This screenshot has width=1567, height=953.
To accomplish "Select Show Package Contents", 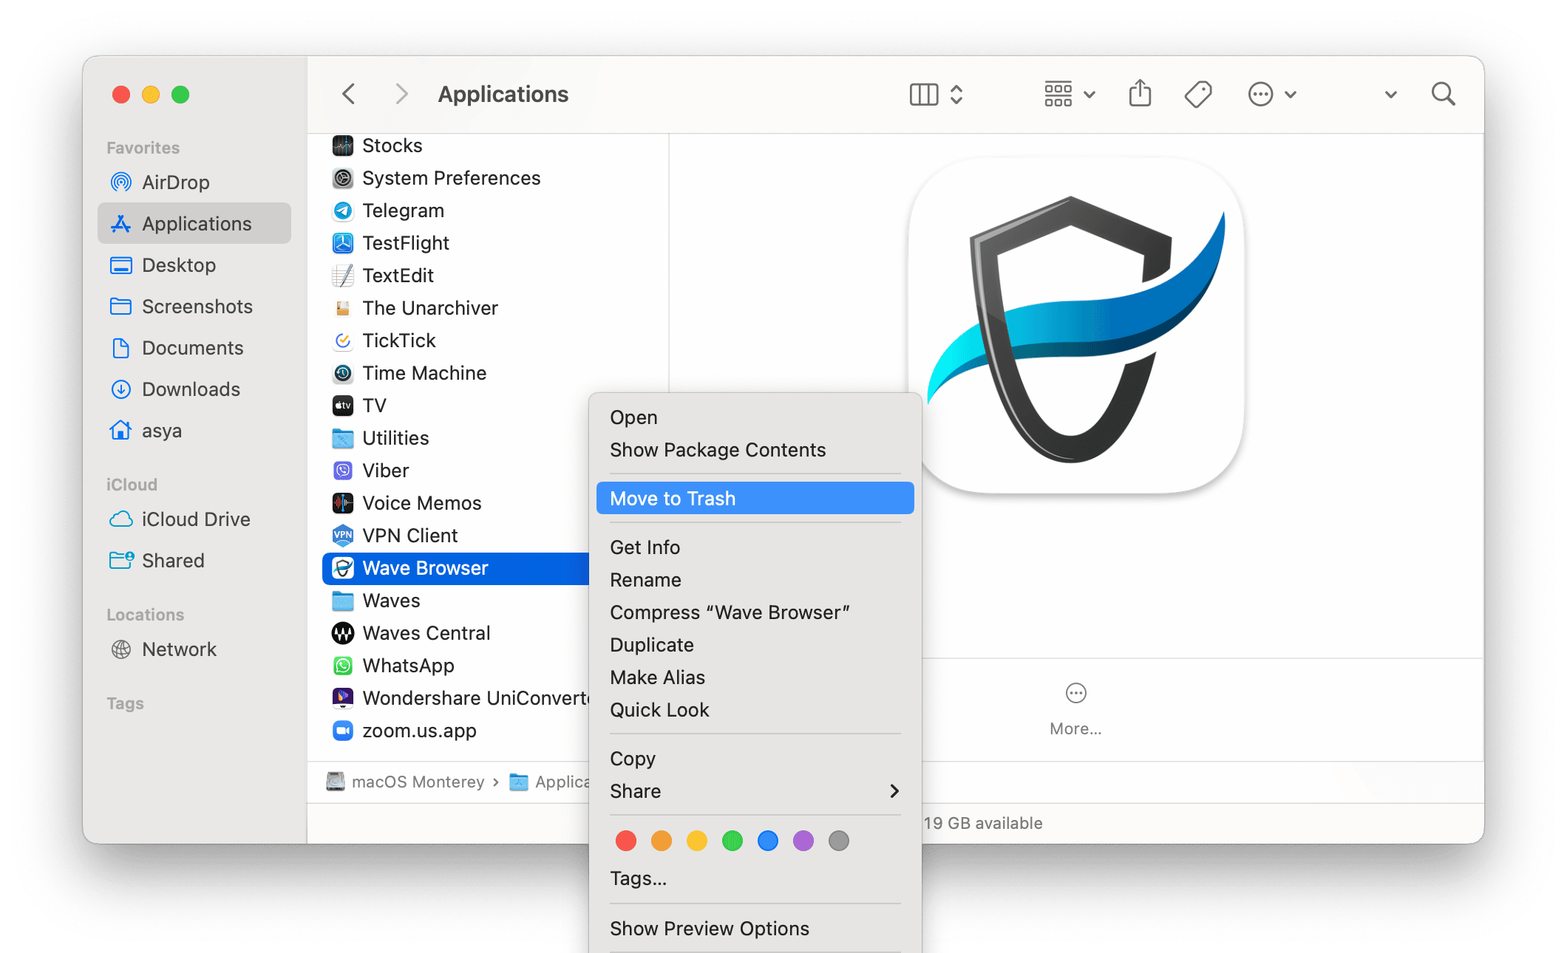I will pos(718,450).
